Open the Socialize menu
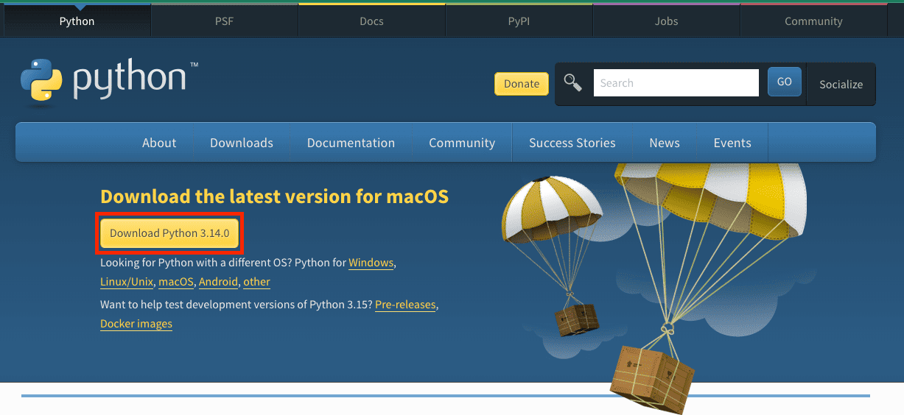 point(841,84)
